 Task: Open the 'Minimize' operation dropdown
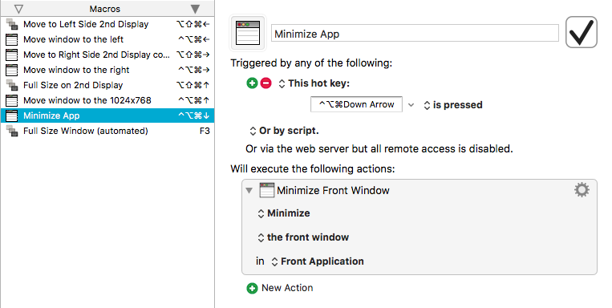[284, 213]
